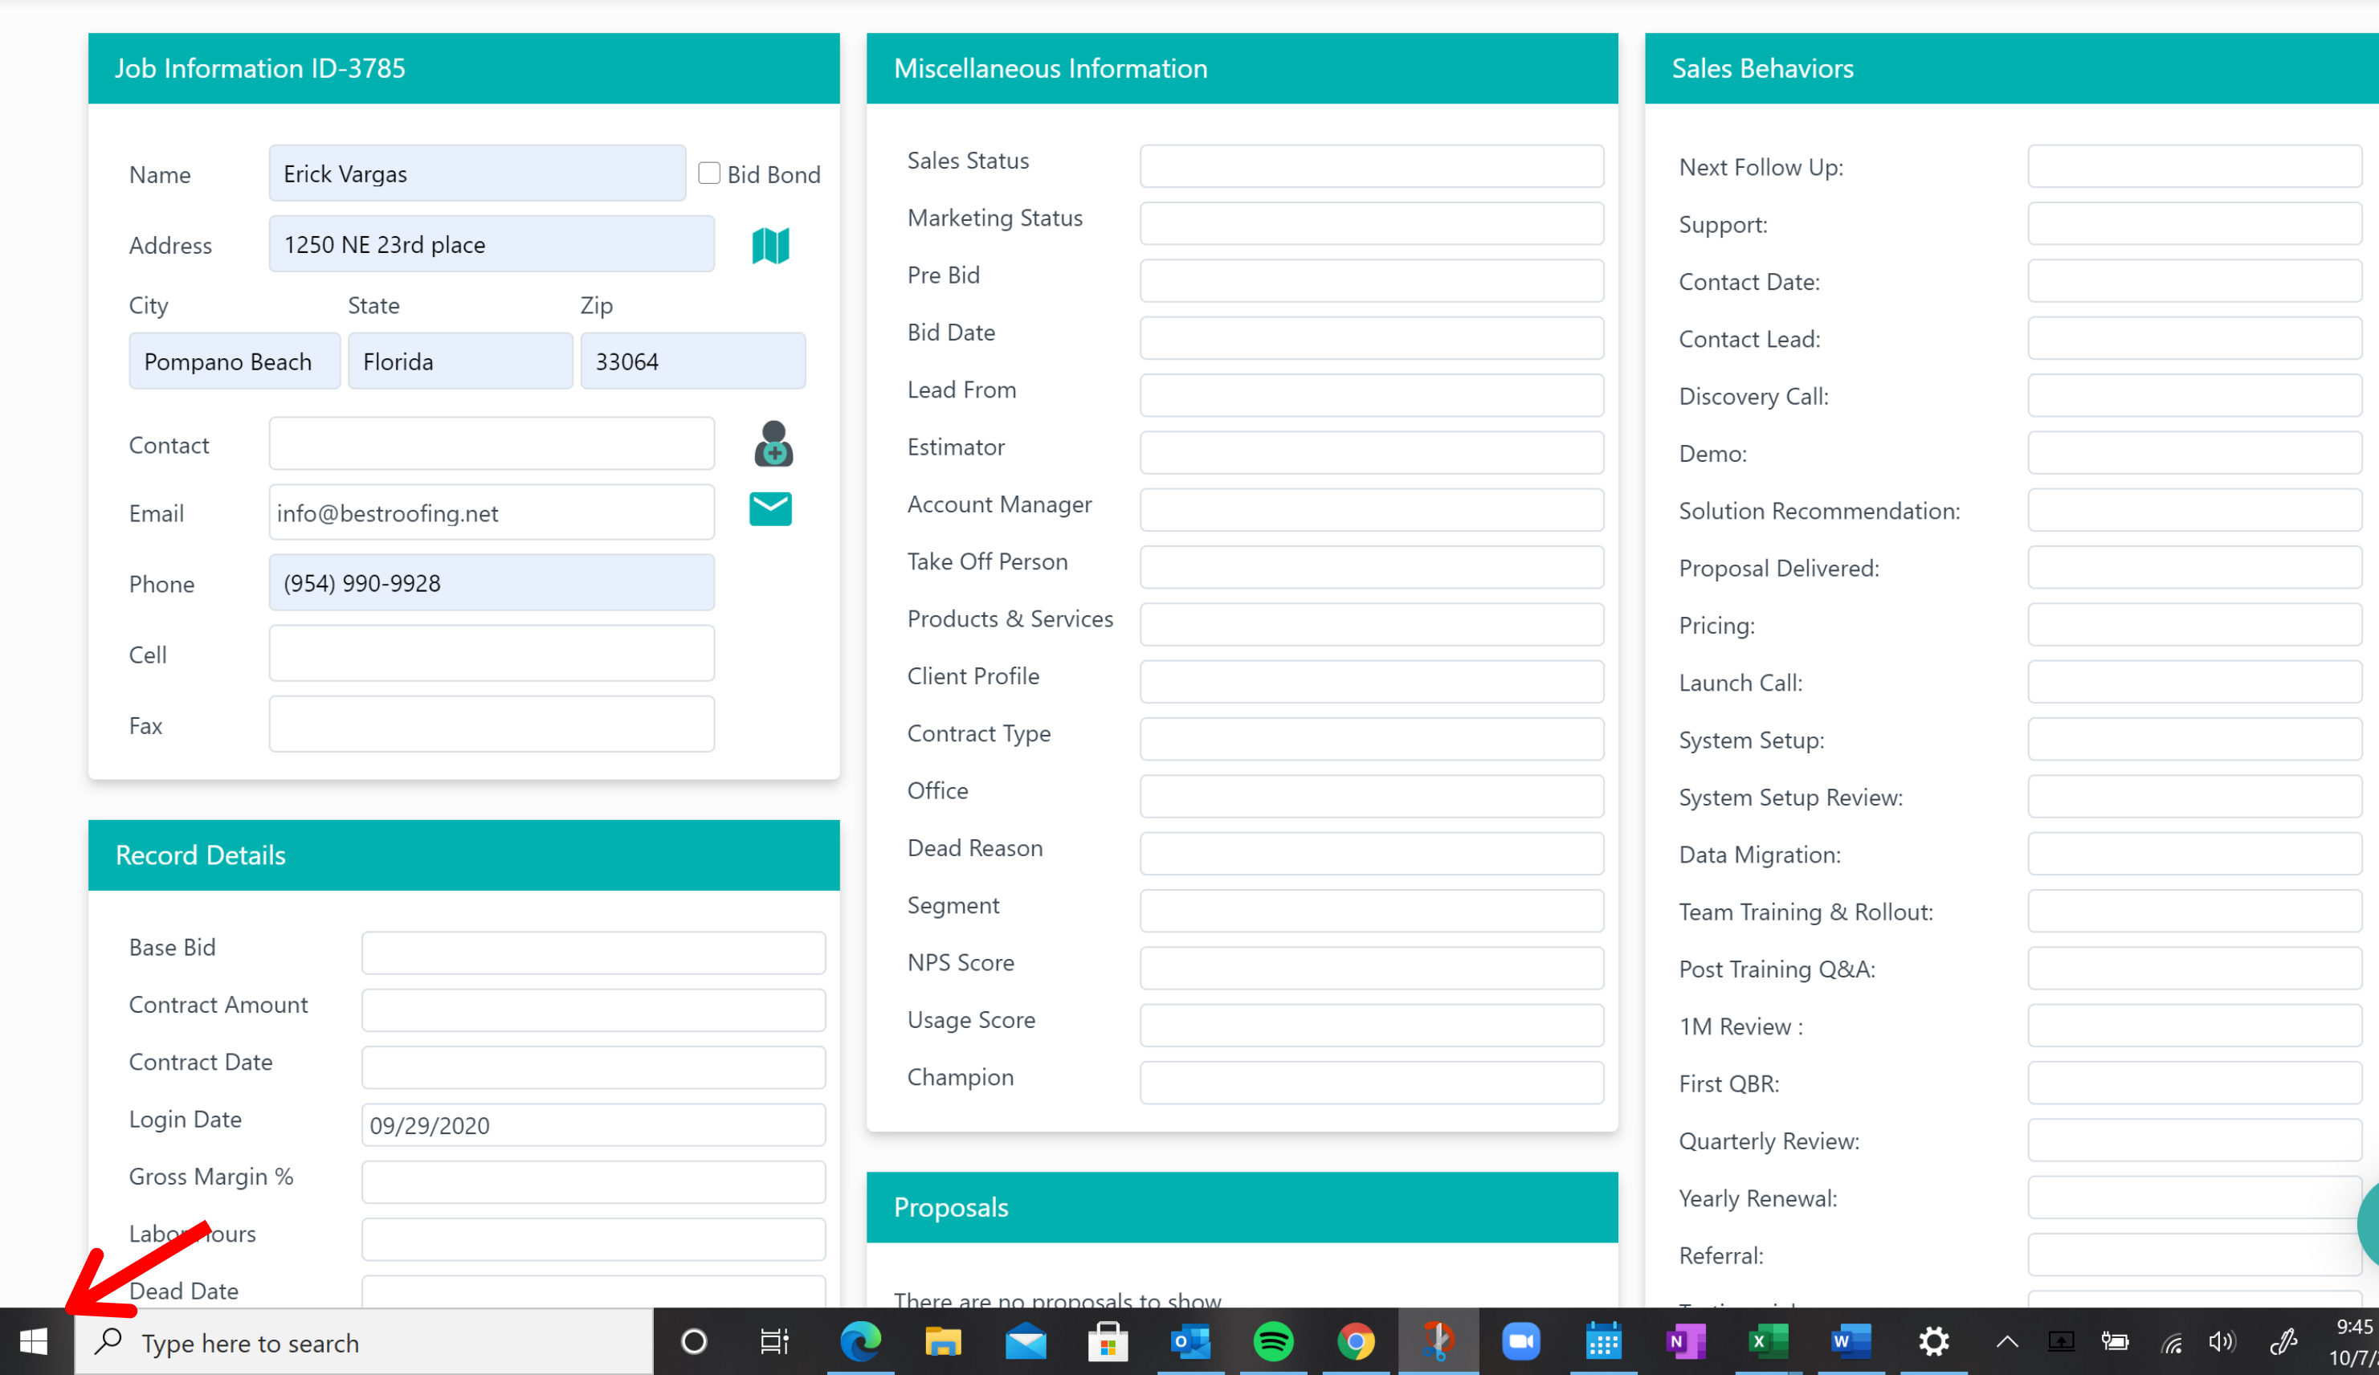Open the Sales Status field
Screen dimensions: 2379x1375
coord(1371,166)
